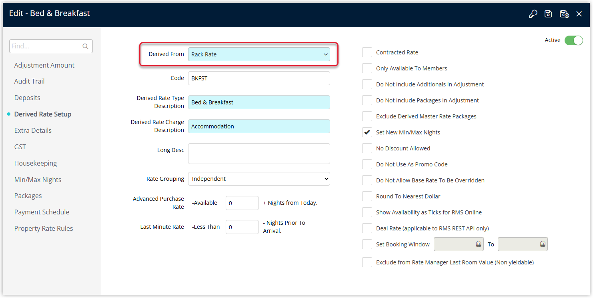Image resolution: width=593 pixels, height=298 pixels.
Task: Enable the Set Booking Window checkbox
Action: pyautogui.click(x=367, y=244)
